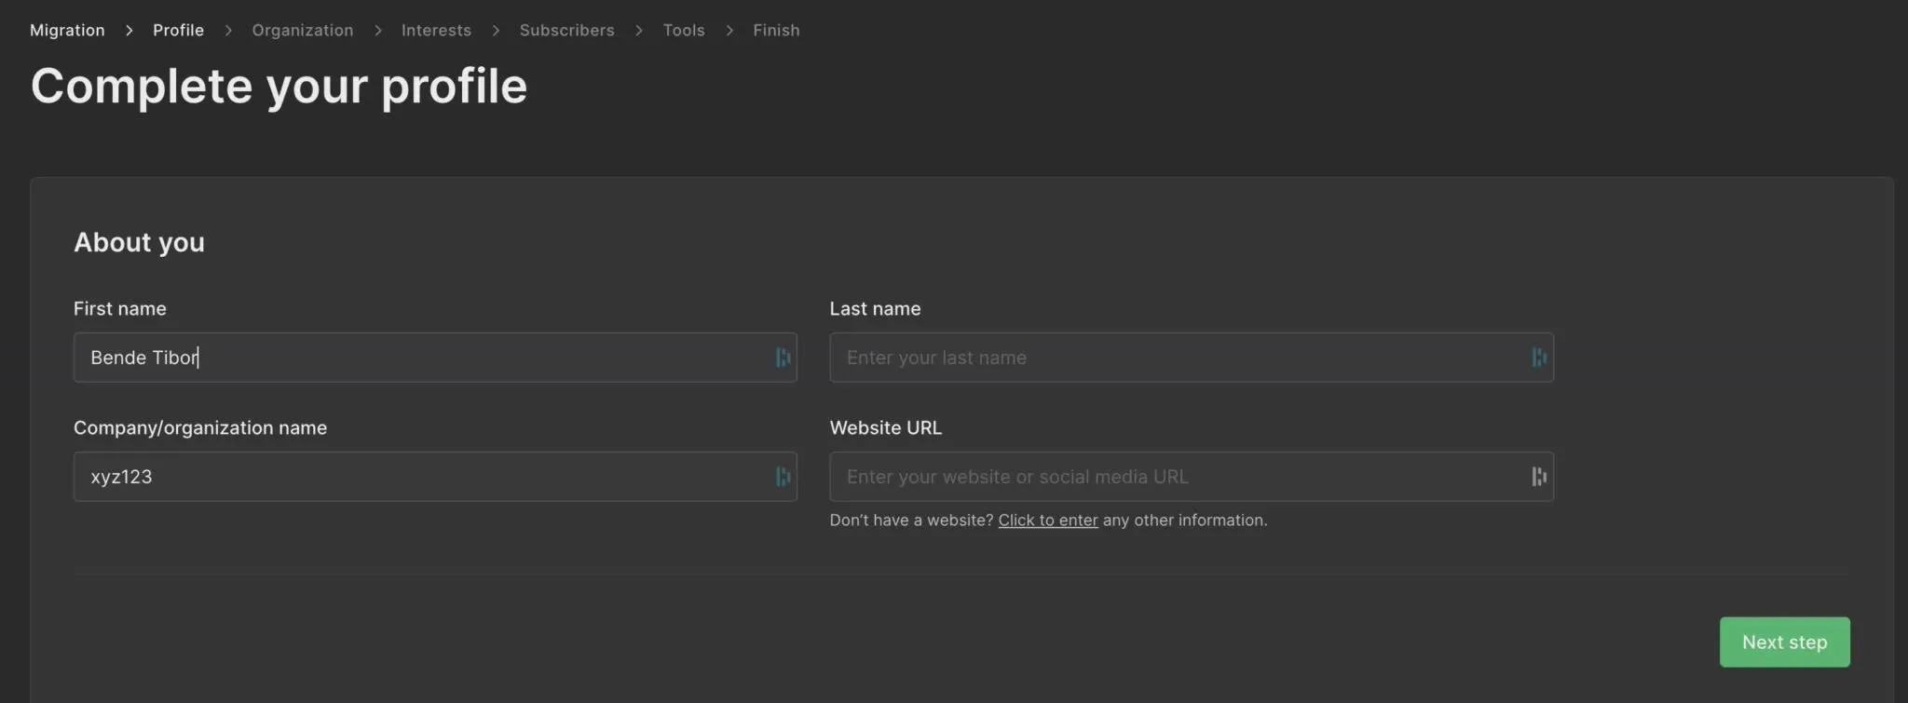The height and width of the screenshot is (703, 1908).
Task: Click the autofill icon in Last name field
Action: coord(1538,358)
